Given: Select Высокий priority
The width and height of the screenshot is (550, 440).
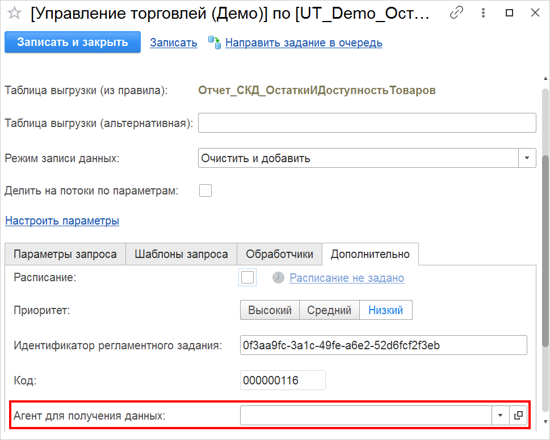Looking at the screenshot, I should 270,310.
